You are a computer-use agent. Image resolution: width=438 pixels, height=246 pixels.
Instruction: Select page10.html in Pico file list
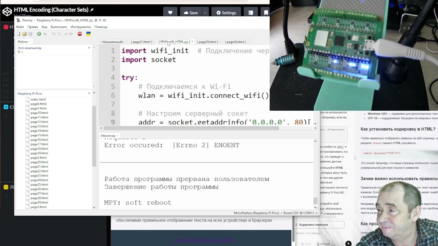[39, 113]
